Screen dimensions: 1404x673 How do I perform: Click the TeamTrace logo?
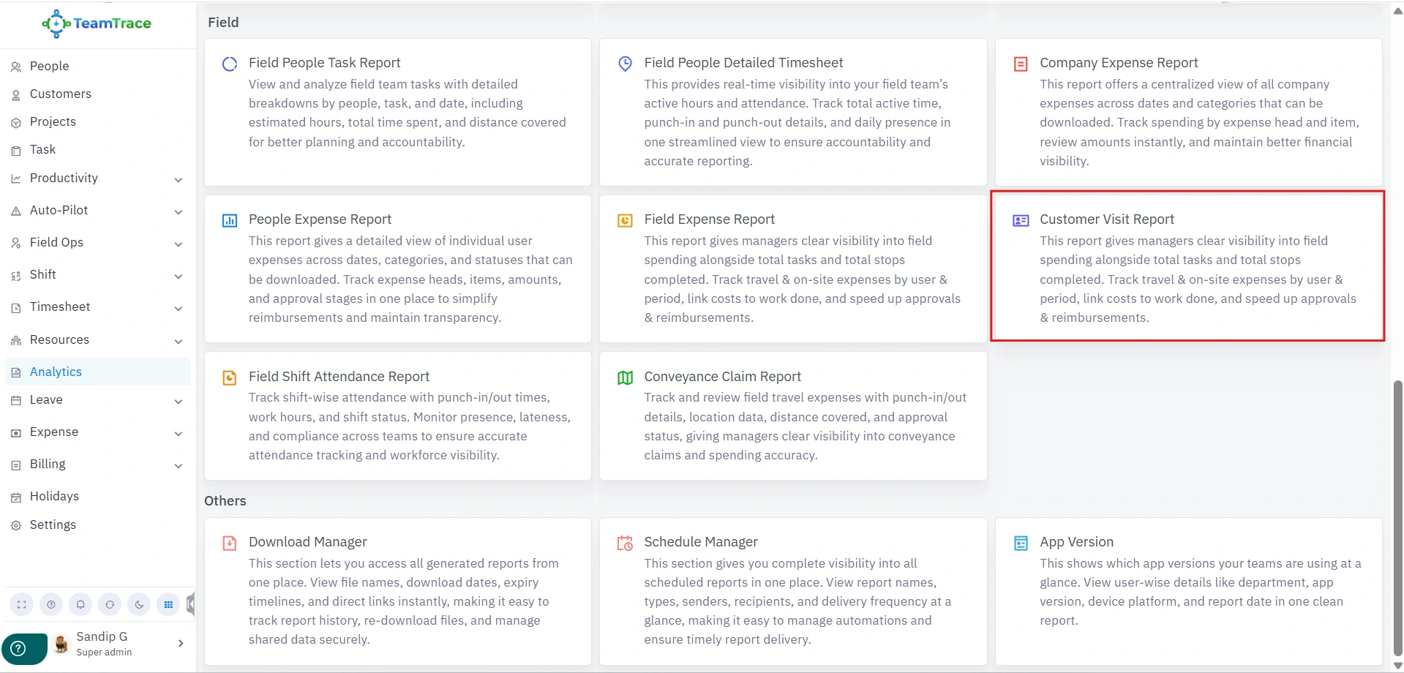(97, 23)
